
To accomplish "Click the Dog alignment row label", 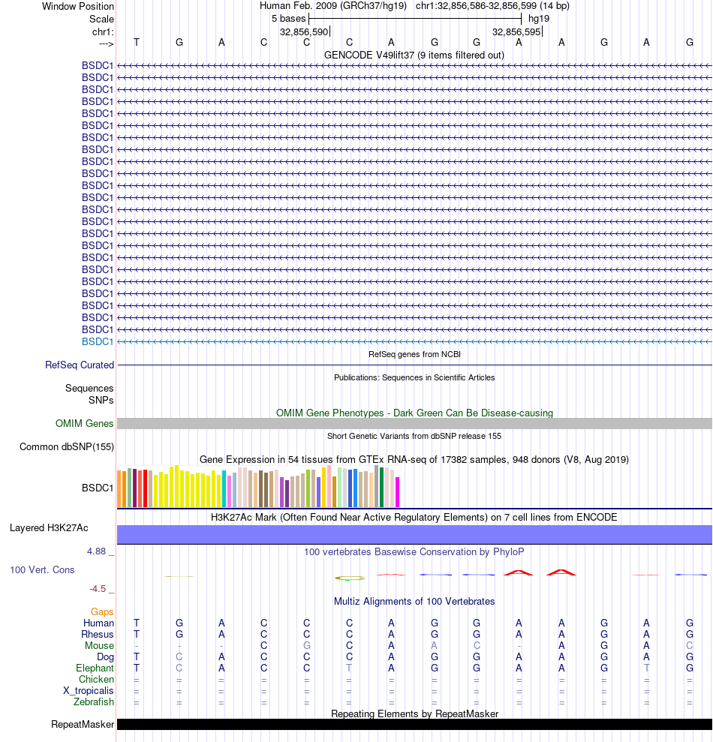I will (105, 657).
